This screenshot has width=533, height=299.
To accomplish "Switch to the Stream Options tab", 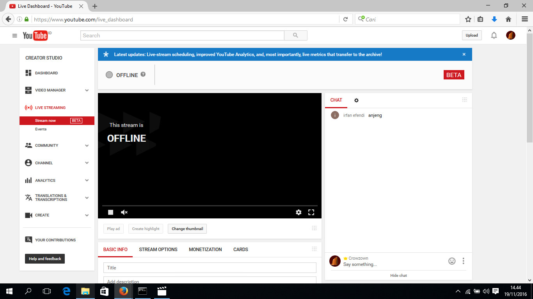I will (x=158, y=250).
